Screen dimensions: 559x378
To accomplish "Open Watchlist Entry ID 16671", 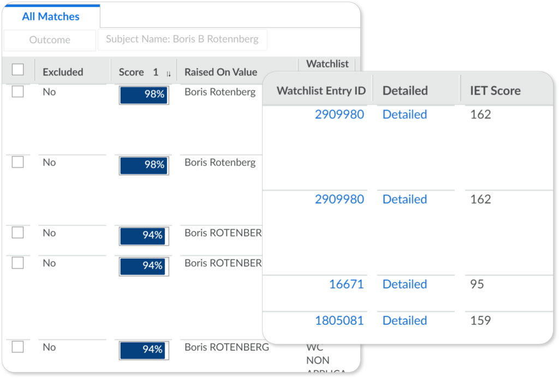I will [346, 284].
